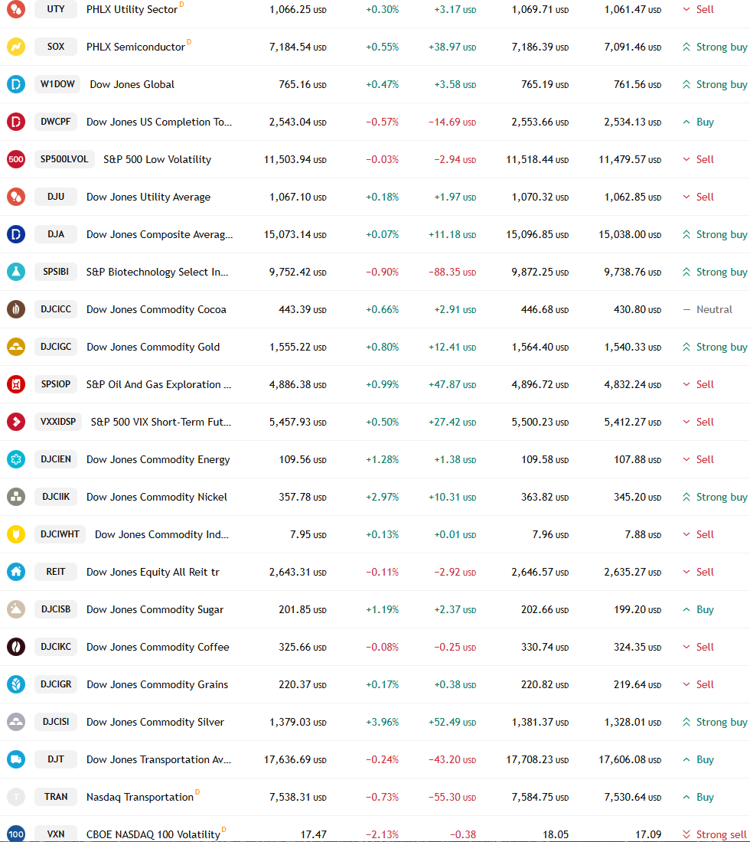Click the DJCISI silver bars icon
This screenshot has width=750, height=842.
click(x=16, y=722)
